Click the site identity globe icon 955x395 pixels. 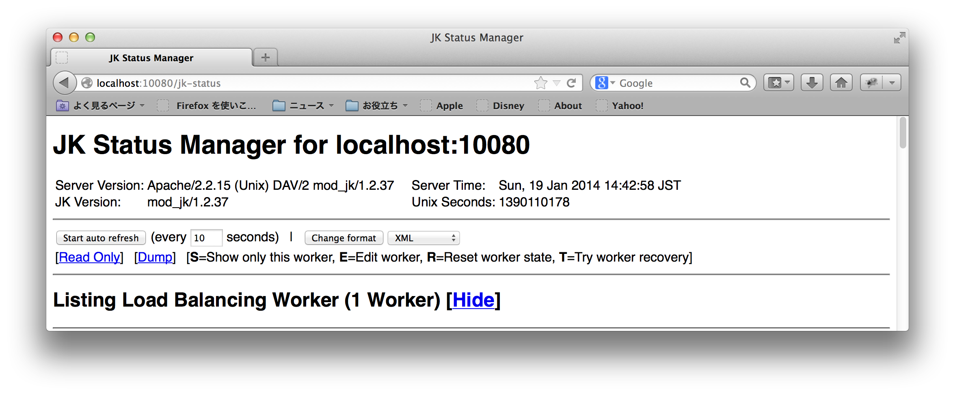click(x=87, y=83)
